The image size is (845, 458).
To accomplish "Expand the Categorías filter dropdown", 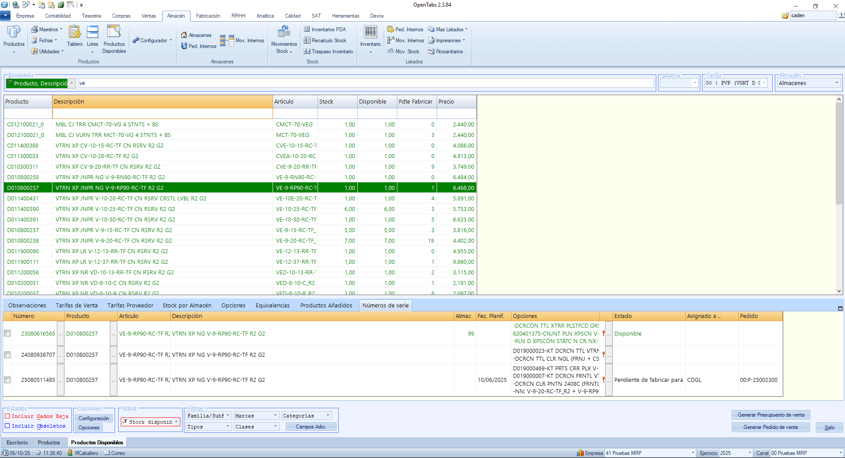I will (x=328, y=416).
